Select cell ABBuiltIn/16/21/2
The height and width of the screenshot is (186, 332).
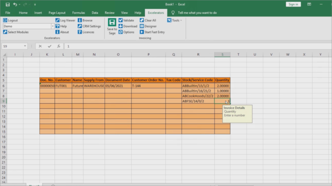[x=198, y=91]
